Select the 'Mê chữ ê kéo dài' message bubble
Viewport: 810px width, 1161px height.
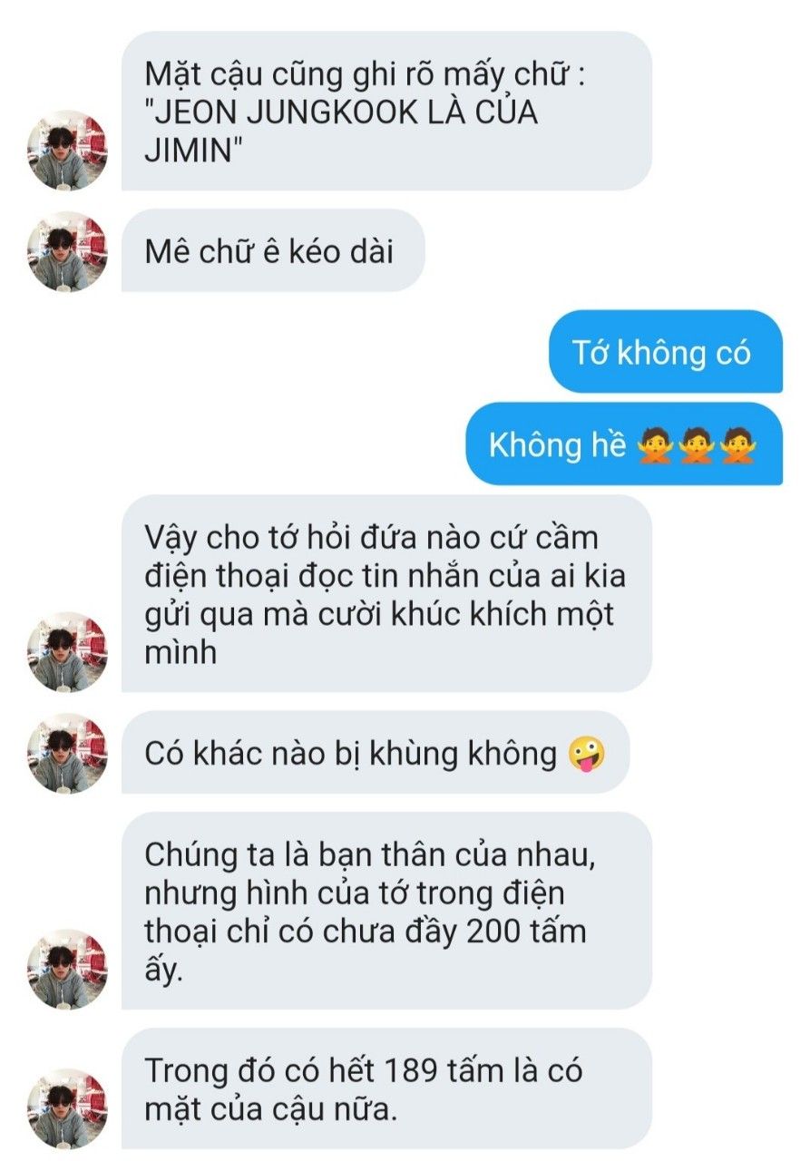pos(273,250)
